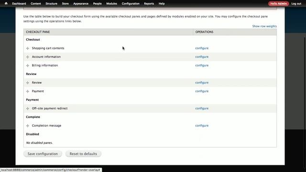The image size is (306, 172).
Task: Grab the drag handle for Shopping cart contents
Action: 28,48
